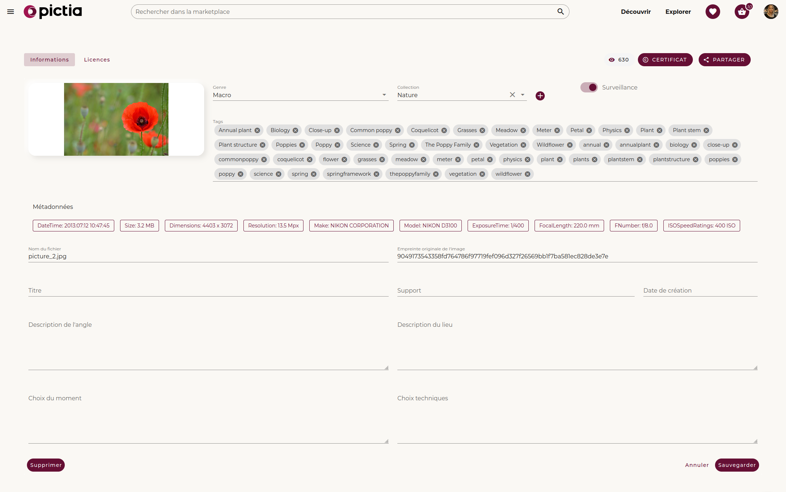Remove the Coquelicot tag

coord(444,130)
